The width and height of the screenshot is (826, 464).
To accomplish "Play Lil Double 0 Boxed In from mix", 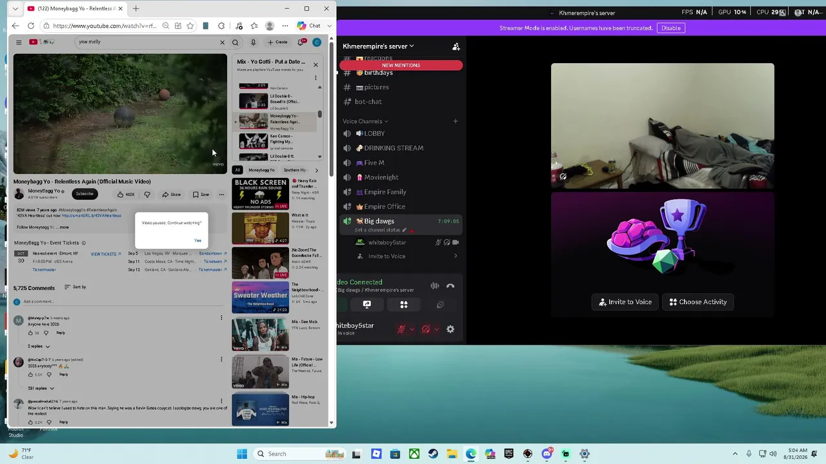I will (279, 102).
